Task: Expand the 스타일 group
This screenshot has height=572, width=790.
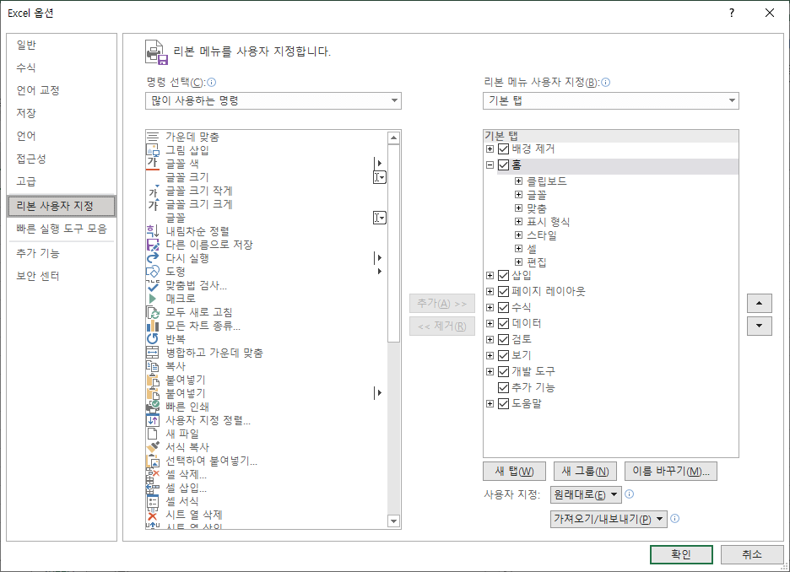Action: pyautogui.click(x=518, y=235)
